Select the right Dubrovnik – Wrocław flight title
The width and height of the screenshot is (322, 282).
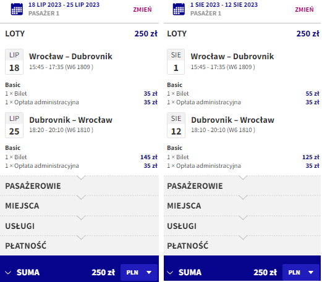click(232, 120)
